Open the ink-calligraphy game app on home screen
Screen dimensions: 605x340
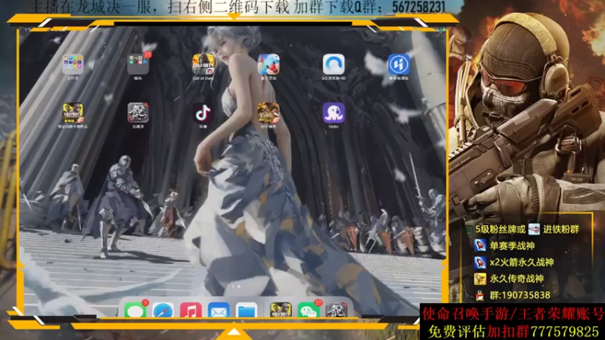pyautogui.click(x=138, y=113)
